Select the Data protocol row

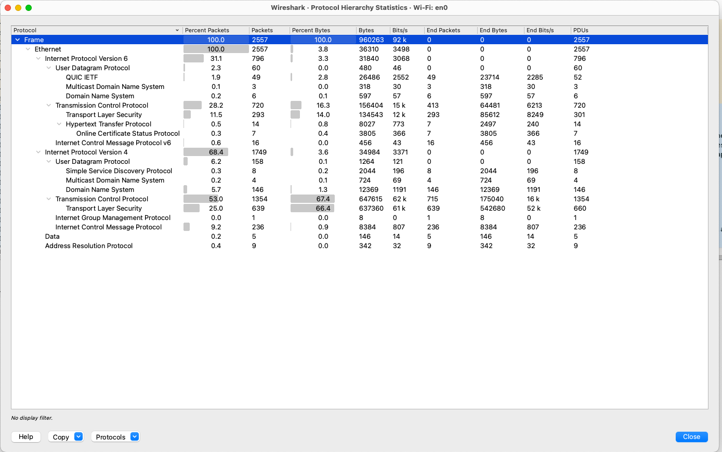(360, 237)
